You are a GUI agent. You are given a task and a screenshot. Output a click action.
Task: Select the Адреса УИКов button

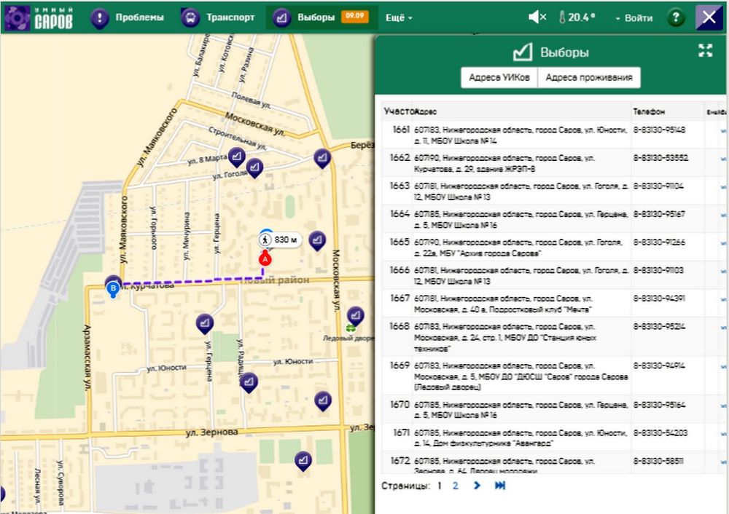pyautogui.click(x=499, y=78)
